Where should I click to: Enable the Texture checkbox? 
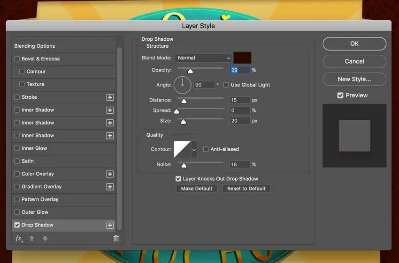pyautogui.click(x=22, y=84)
